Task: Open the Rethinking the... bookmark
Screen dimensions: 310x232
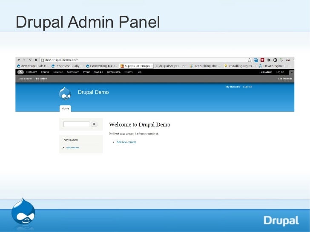Action: (x=205, y=66)
